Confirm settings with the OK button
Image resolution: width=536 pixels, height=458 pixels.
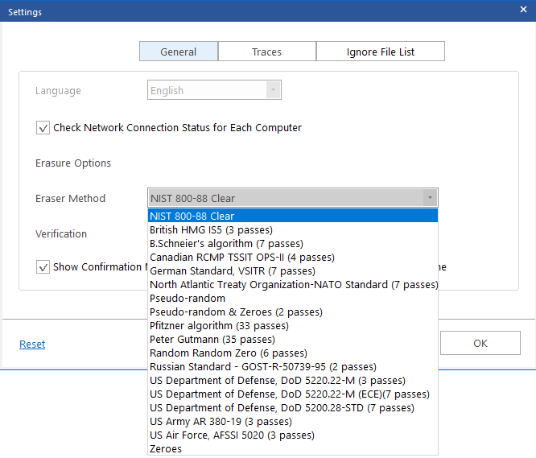[x=480, y=343]
